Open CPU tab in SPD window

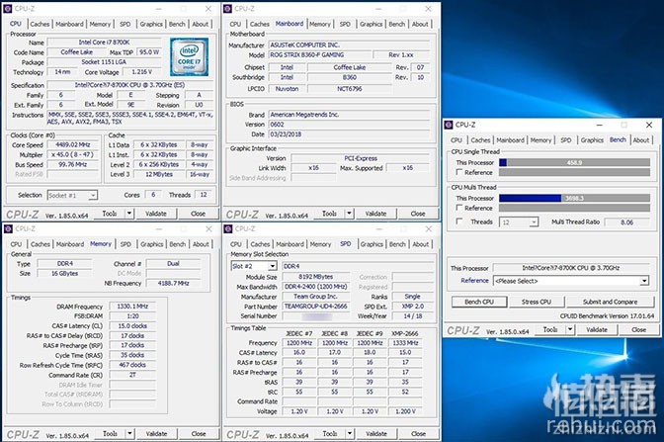coord(236,244)
